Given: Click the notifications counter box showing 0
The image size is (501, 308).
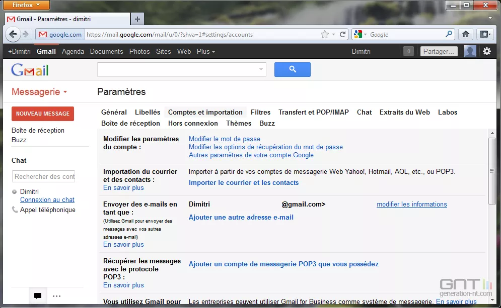Looking at the screenshot, I should coord(408,51).
